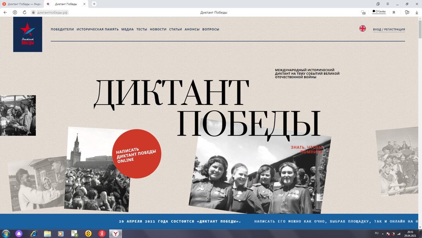Open the НОВОСТИ menu item

158,29
